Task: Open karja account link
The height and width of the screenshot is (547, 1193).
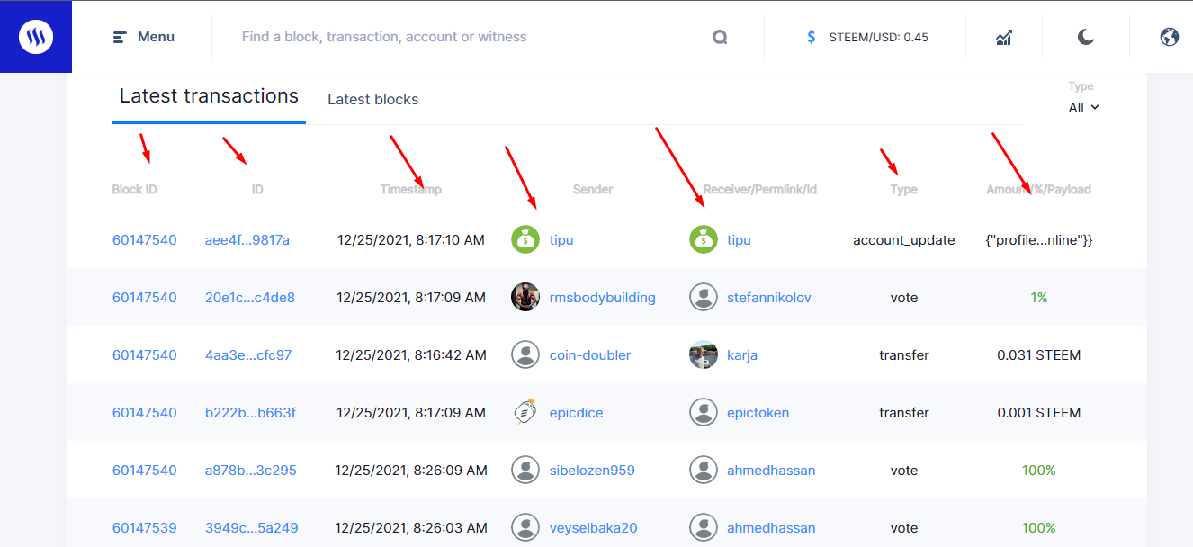Action: click(x=742, y=355)
